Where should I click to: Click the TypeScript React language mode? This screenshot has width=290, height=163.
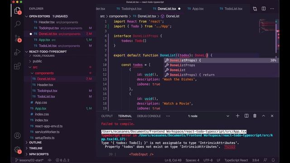[x=236, y=160]
